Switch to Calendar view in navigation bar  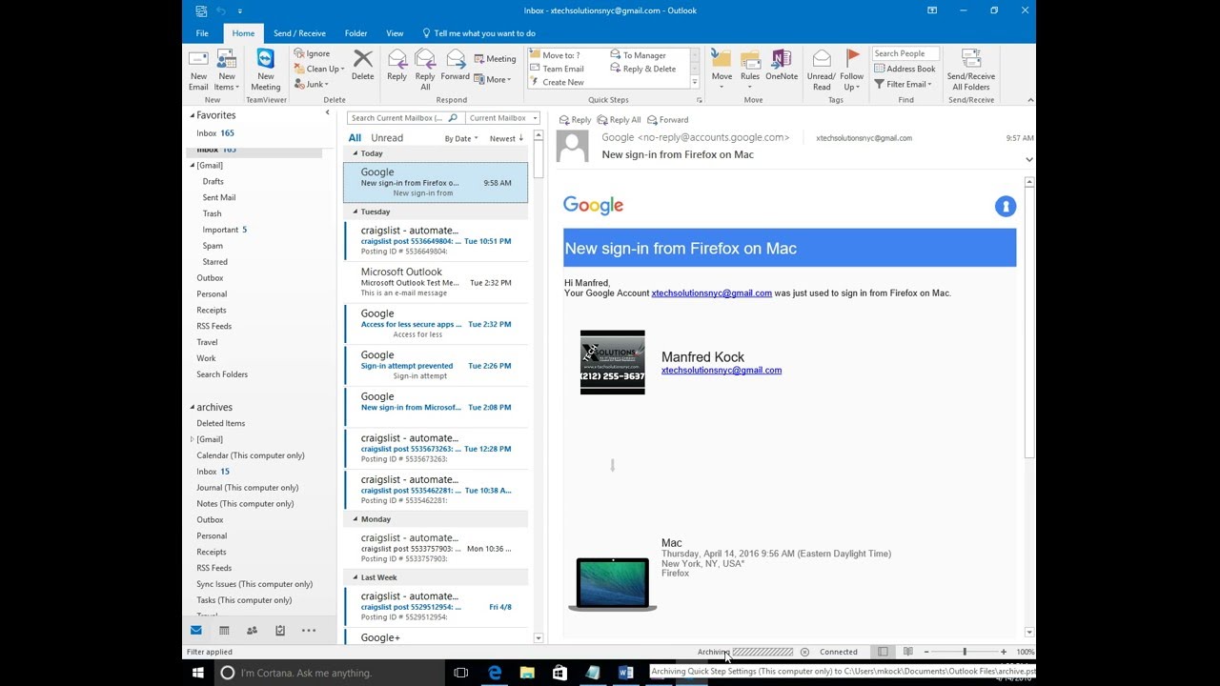224,630
